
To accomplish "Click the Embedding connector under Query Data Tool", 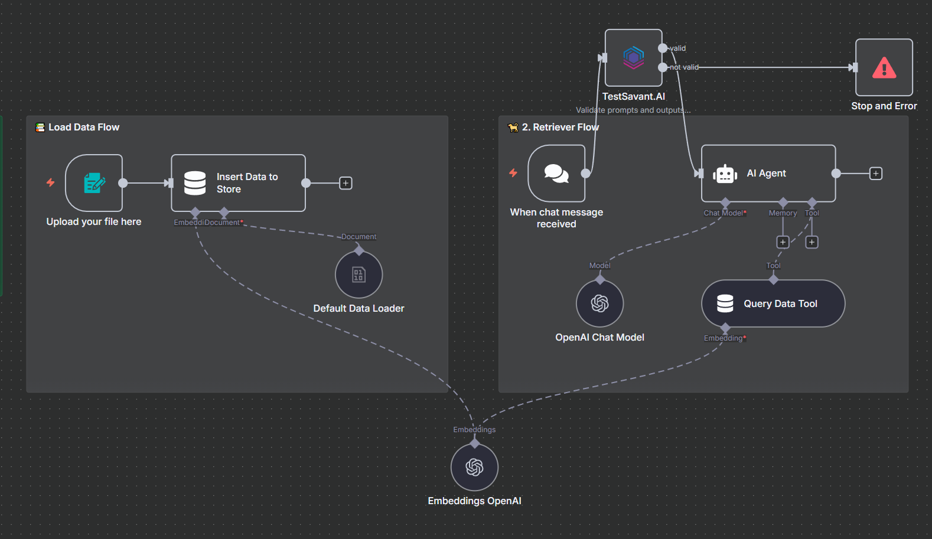I will tap(725, 328).
